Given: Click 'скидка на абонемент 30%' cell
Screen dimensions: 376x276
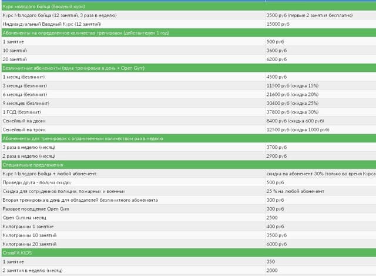Looking at the screenshot, I should [x=321, y=174].
